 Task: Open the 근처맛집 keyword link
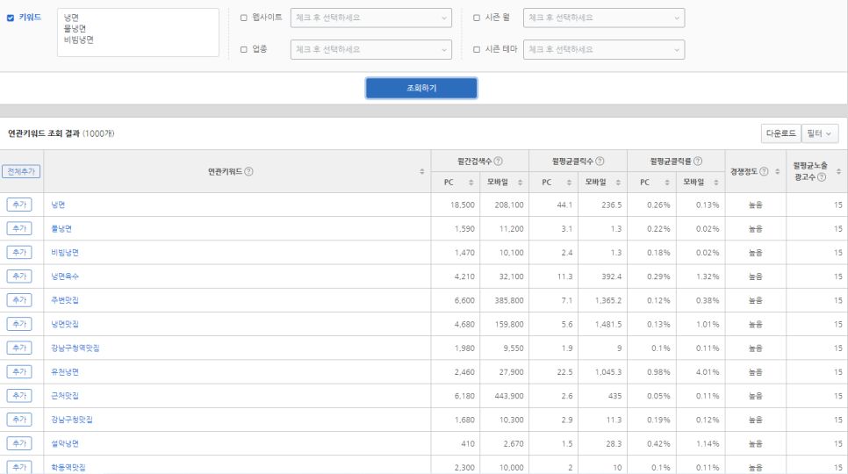[x=65, y=396]
